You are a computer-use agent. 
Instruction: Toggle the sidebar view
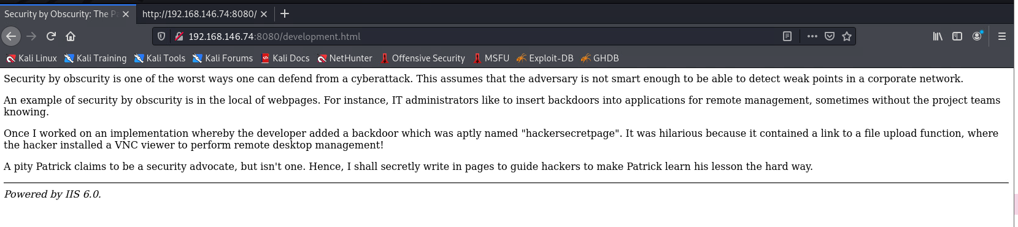tap(957, 36)
